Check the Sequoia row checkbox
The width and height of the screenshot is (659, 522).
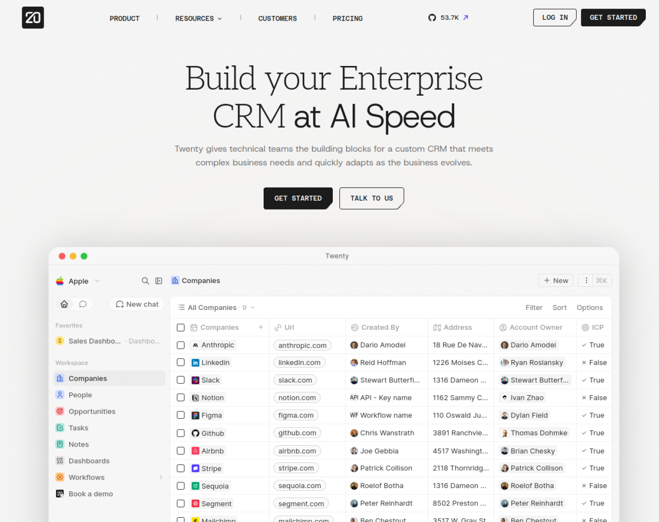[181, 486]
